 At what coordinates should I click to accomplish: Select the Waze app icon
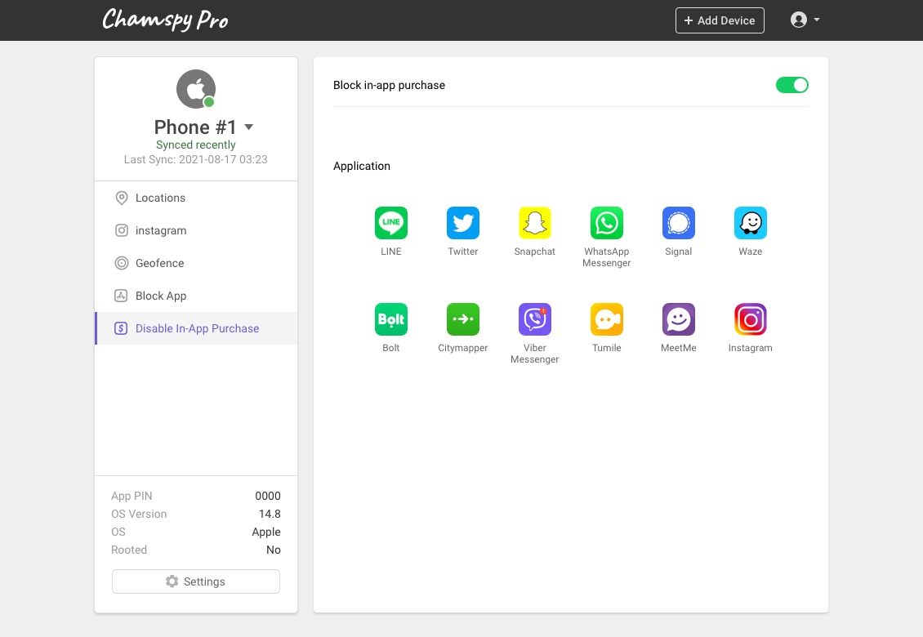pos(750,223)
